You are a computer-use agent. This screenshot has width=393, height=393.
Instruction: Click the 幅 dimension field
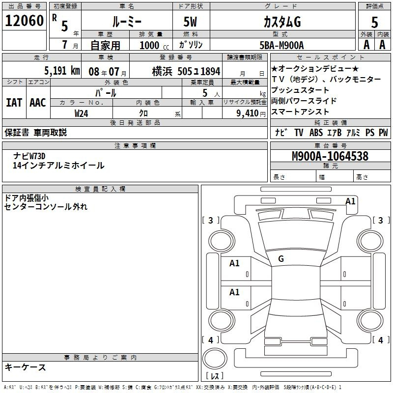pyautogui.click(x=335, y=177)
